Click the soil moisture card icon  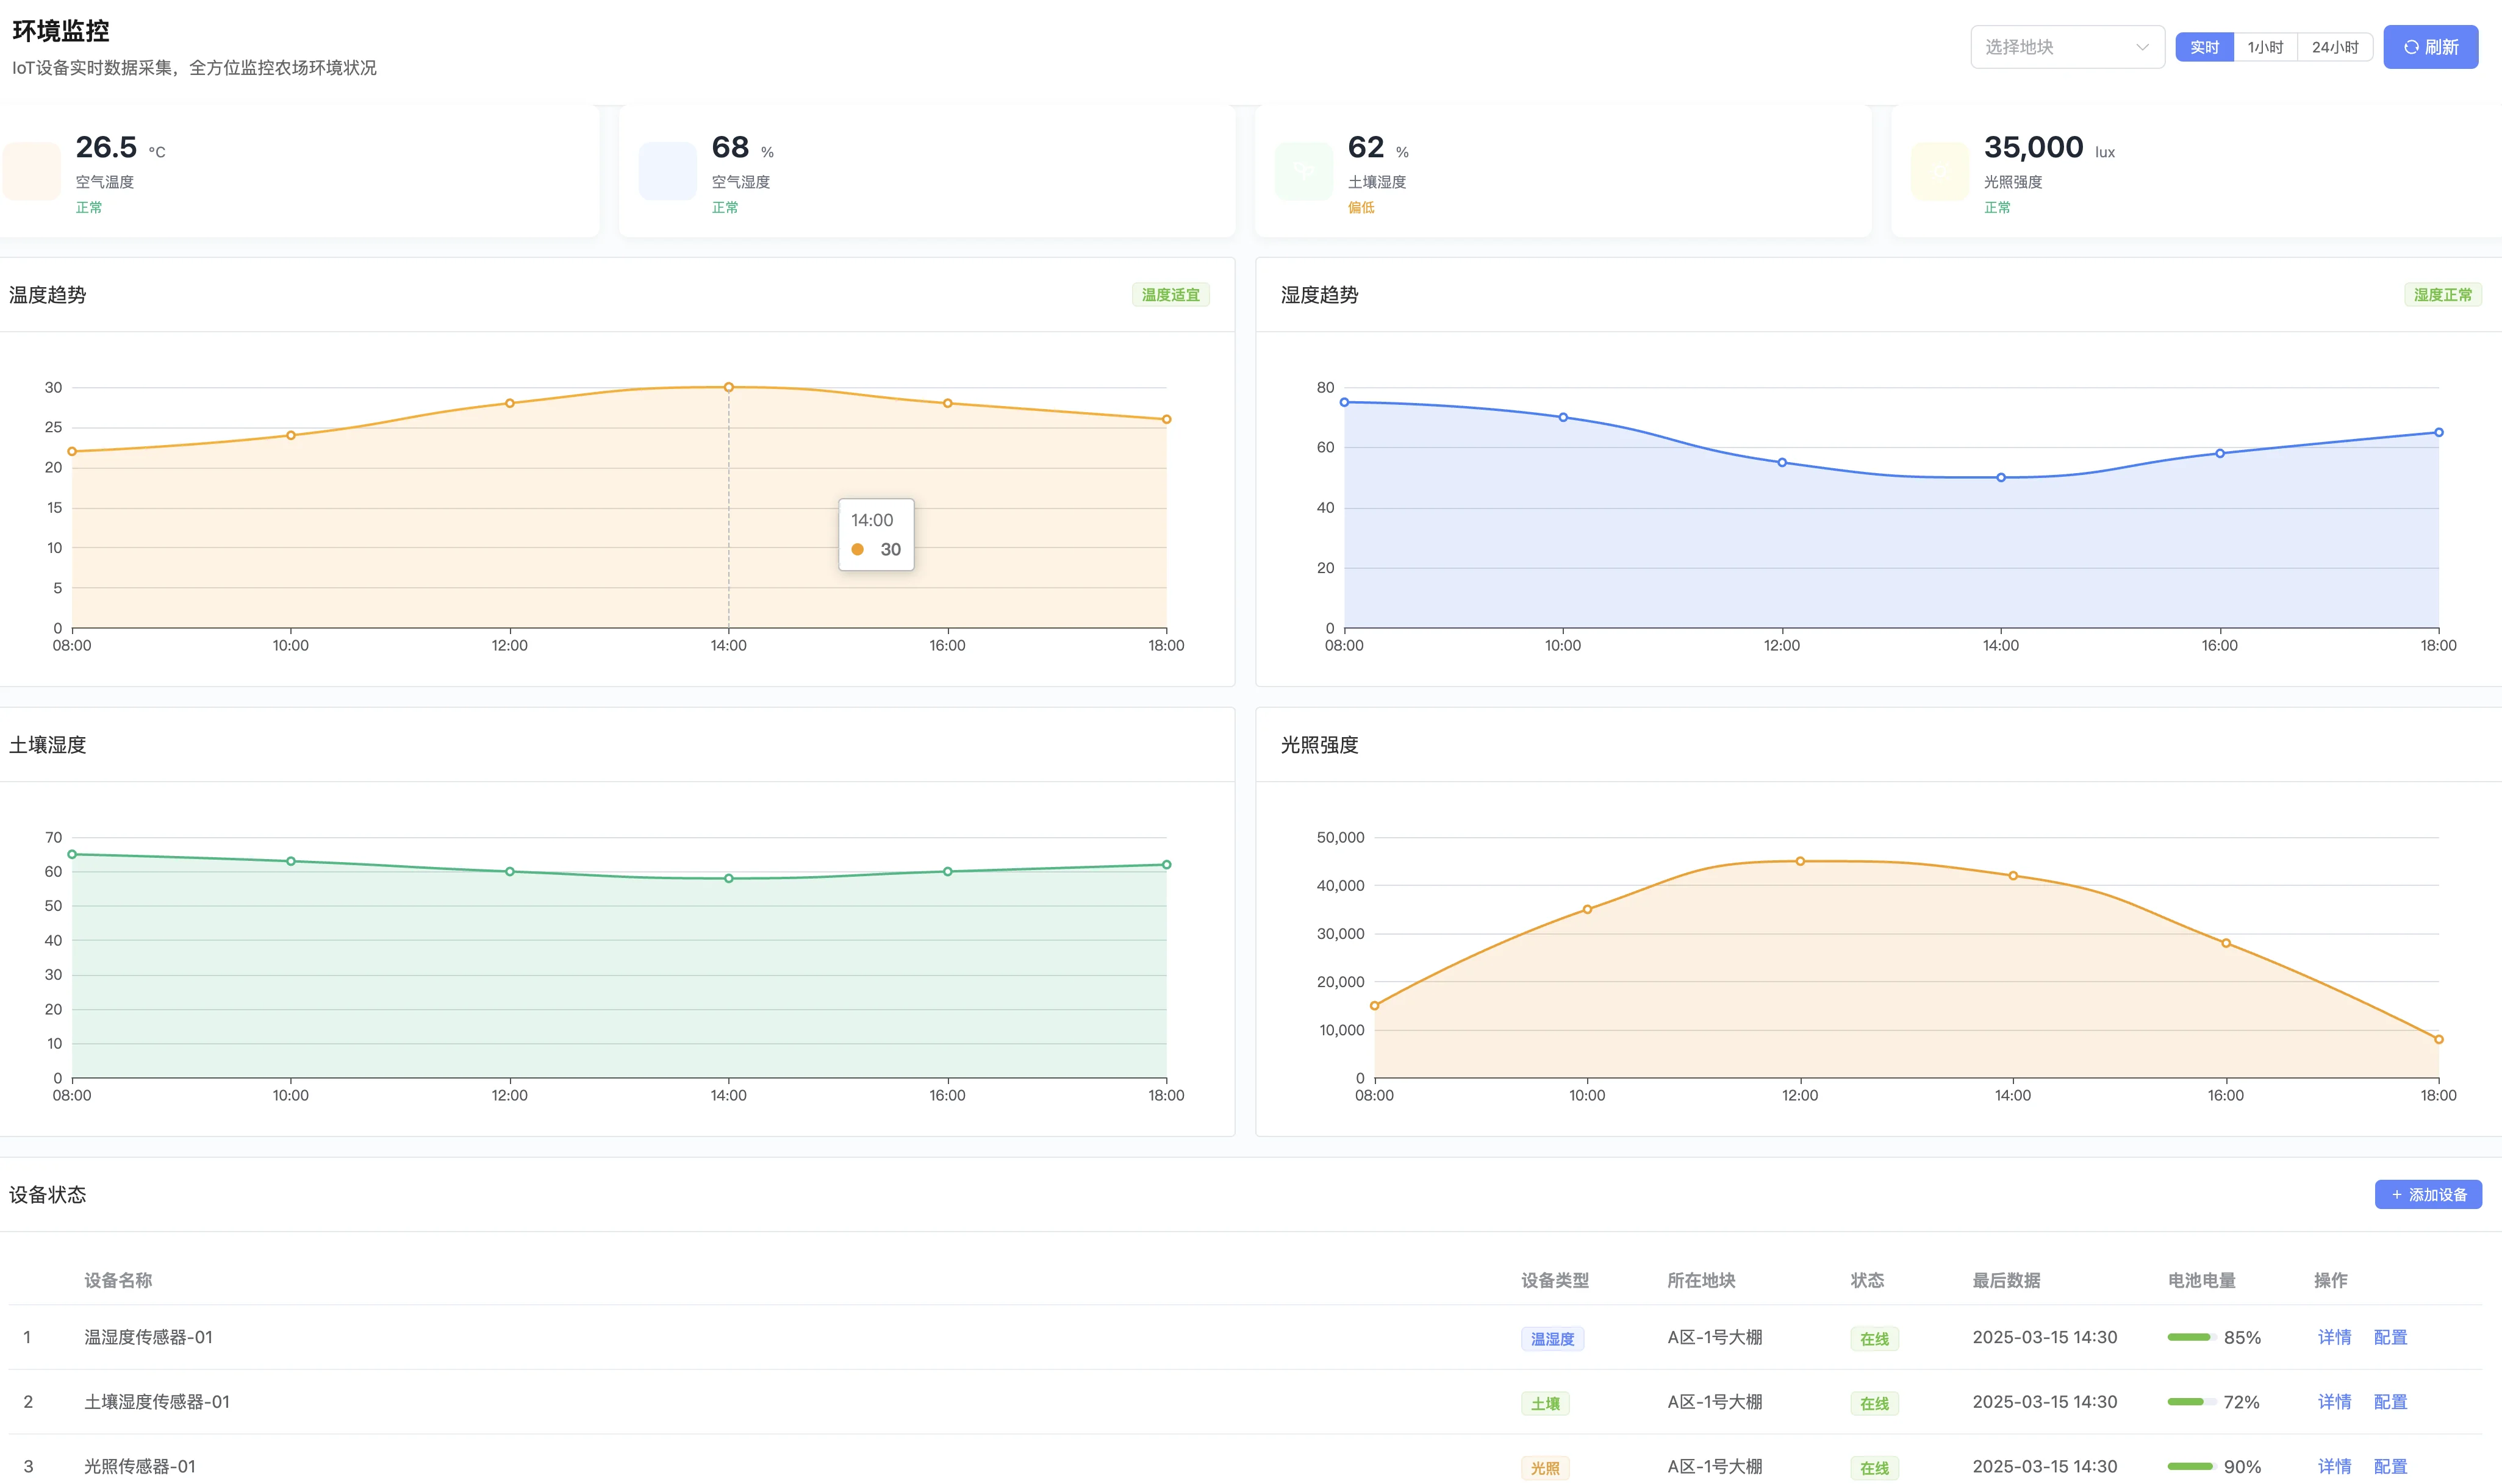(1303, 171)
